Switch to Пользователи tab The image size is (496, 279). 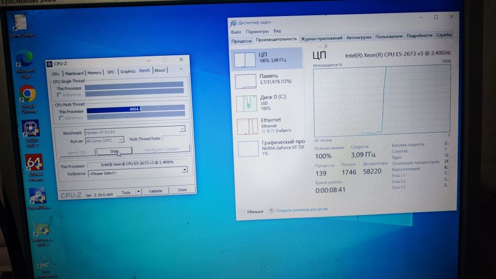389,36
